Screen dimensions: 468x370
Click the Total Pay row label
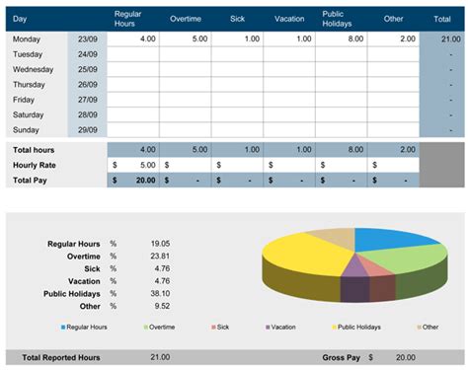[x=30, y=181]
